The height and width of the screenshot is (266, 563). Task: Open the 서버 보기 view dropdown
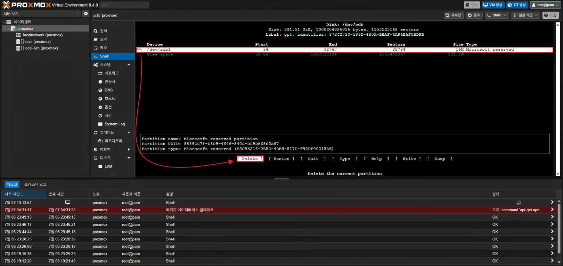(x=77, y=14)
